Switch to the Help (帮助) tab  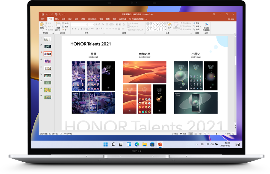click(114, 19)
